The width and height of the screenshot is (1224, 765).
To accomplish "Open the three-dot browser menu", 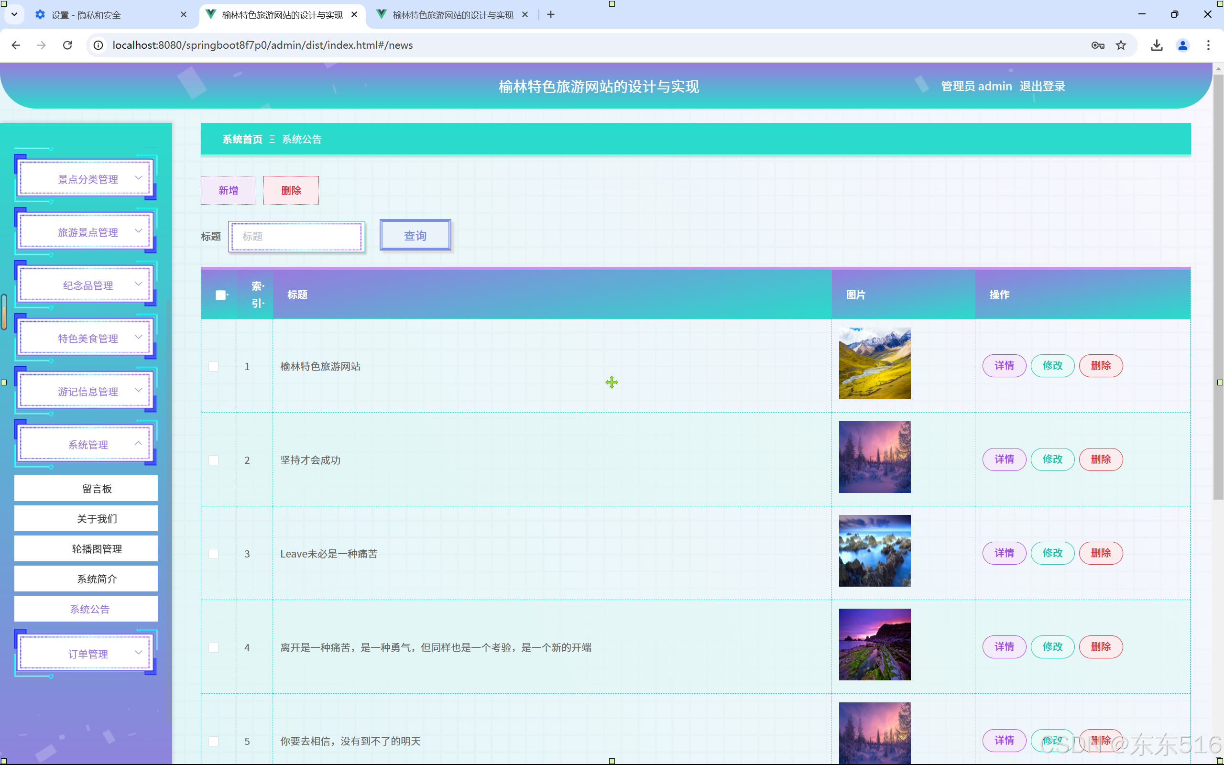I will [x=1208, y=45].
